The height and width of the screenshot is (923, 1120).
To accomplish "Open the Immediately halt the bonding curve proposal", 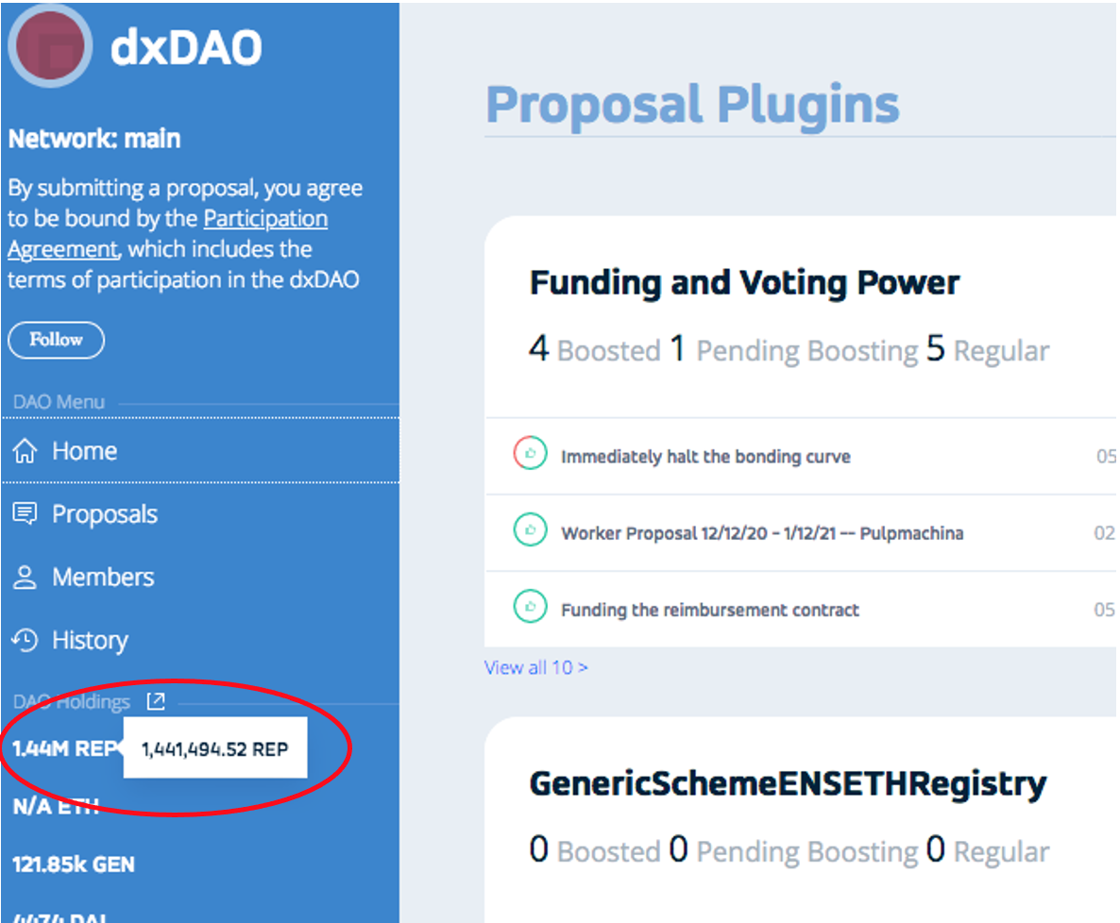I will pos(705,457).
